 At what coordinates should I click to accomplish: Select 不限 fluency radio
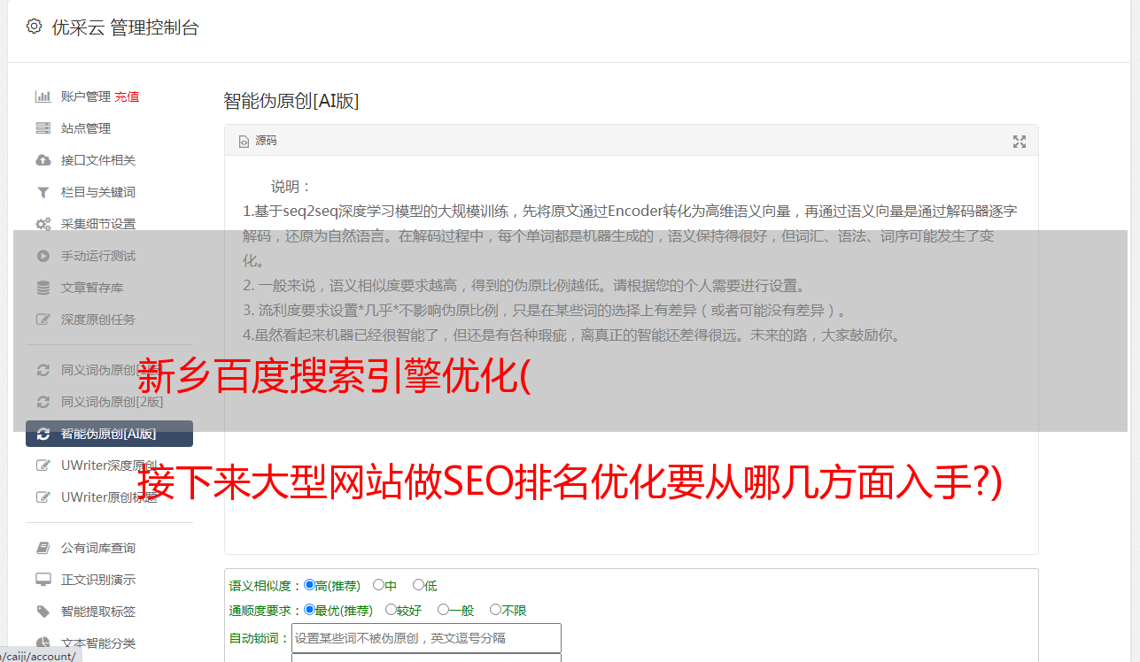[x=495, y=610]
